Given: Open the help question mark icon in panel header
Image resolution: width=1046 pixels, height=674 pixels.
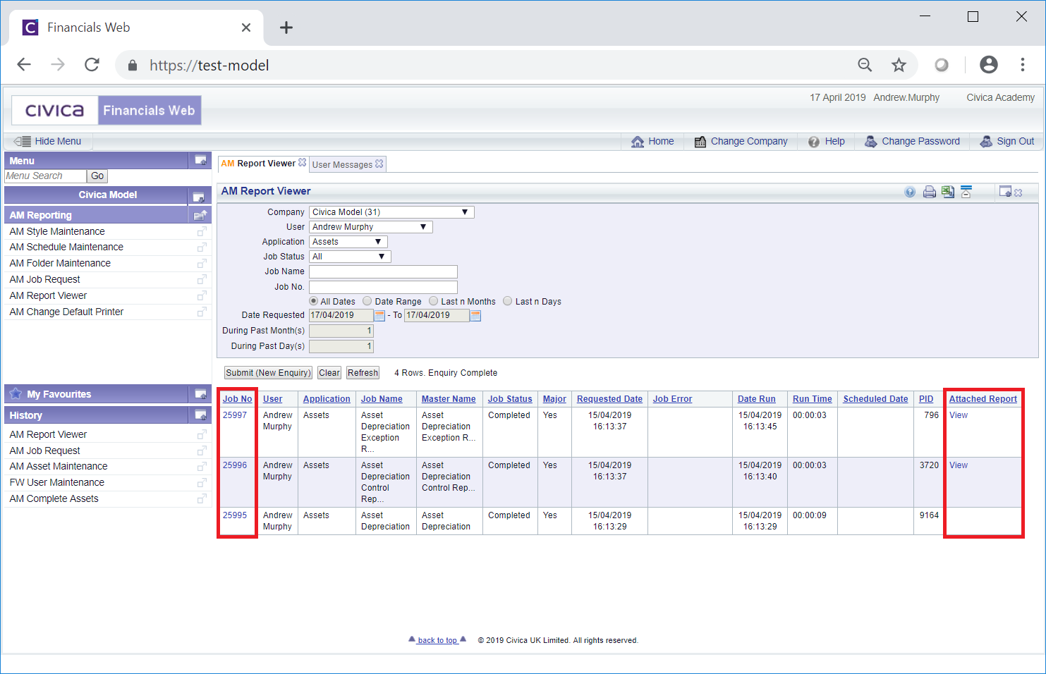Looking at the screenshot, I should point(910,192).
